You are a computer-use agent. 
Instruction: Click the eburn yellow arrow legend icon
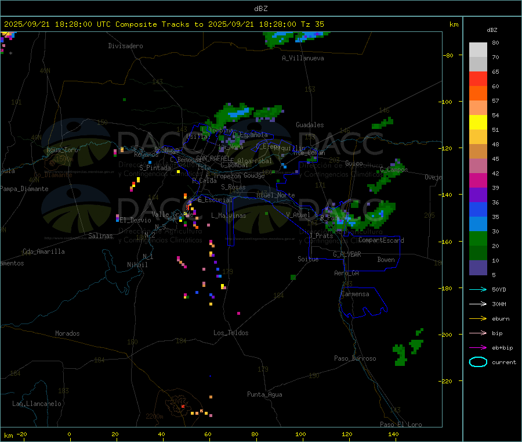point(478,318)
